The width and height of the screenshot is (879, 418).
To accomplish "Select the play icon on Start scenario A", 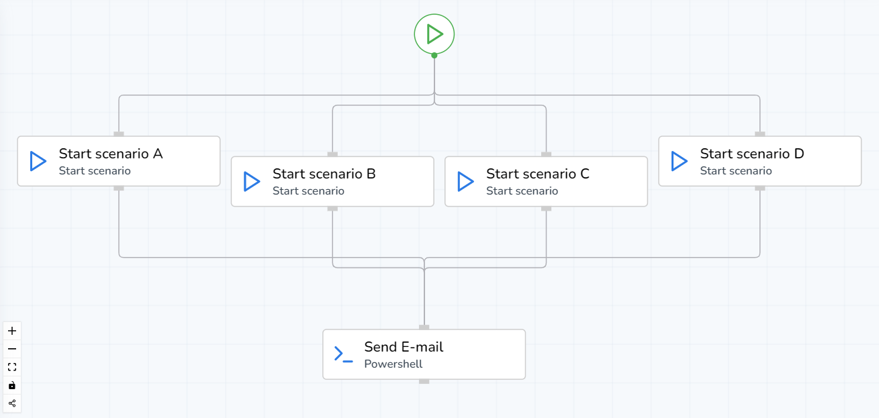I will click(x=38, y=160).
